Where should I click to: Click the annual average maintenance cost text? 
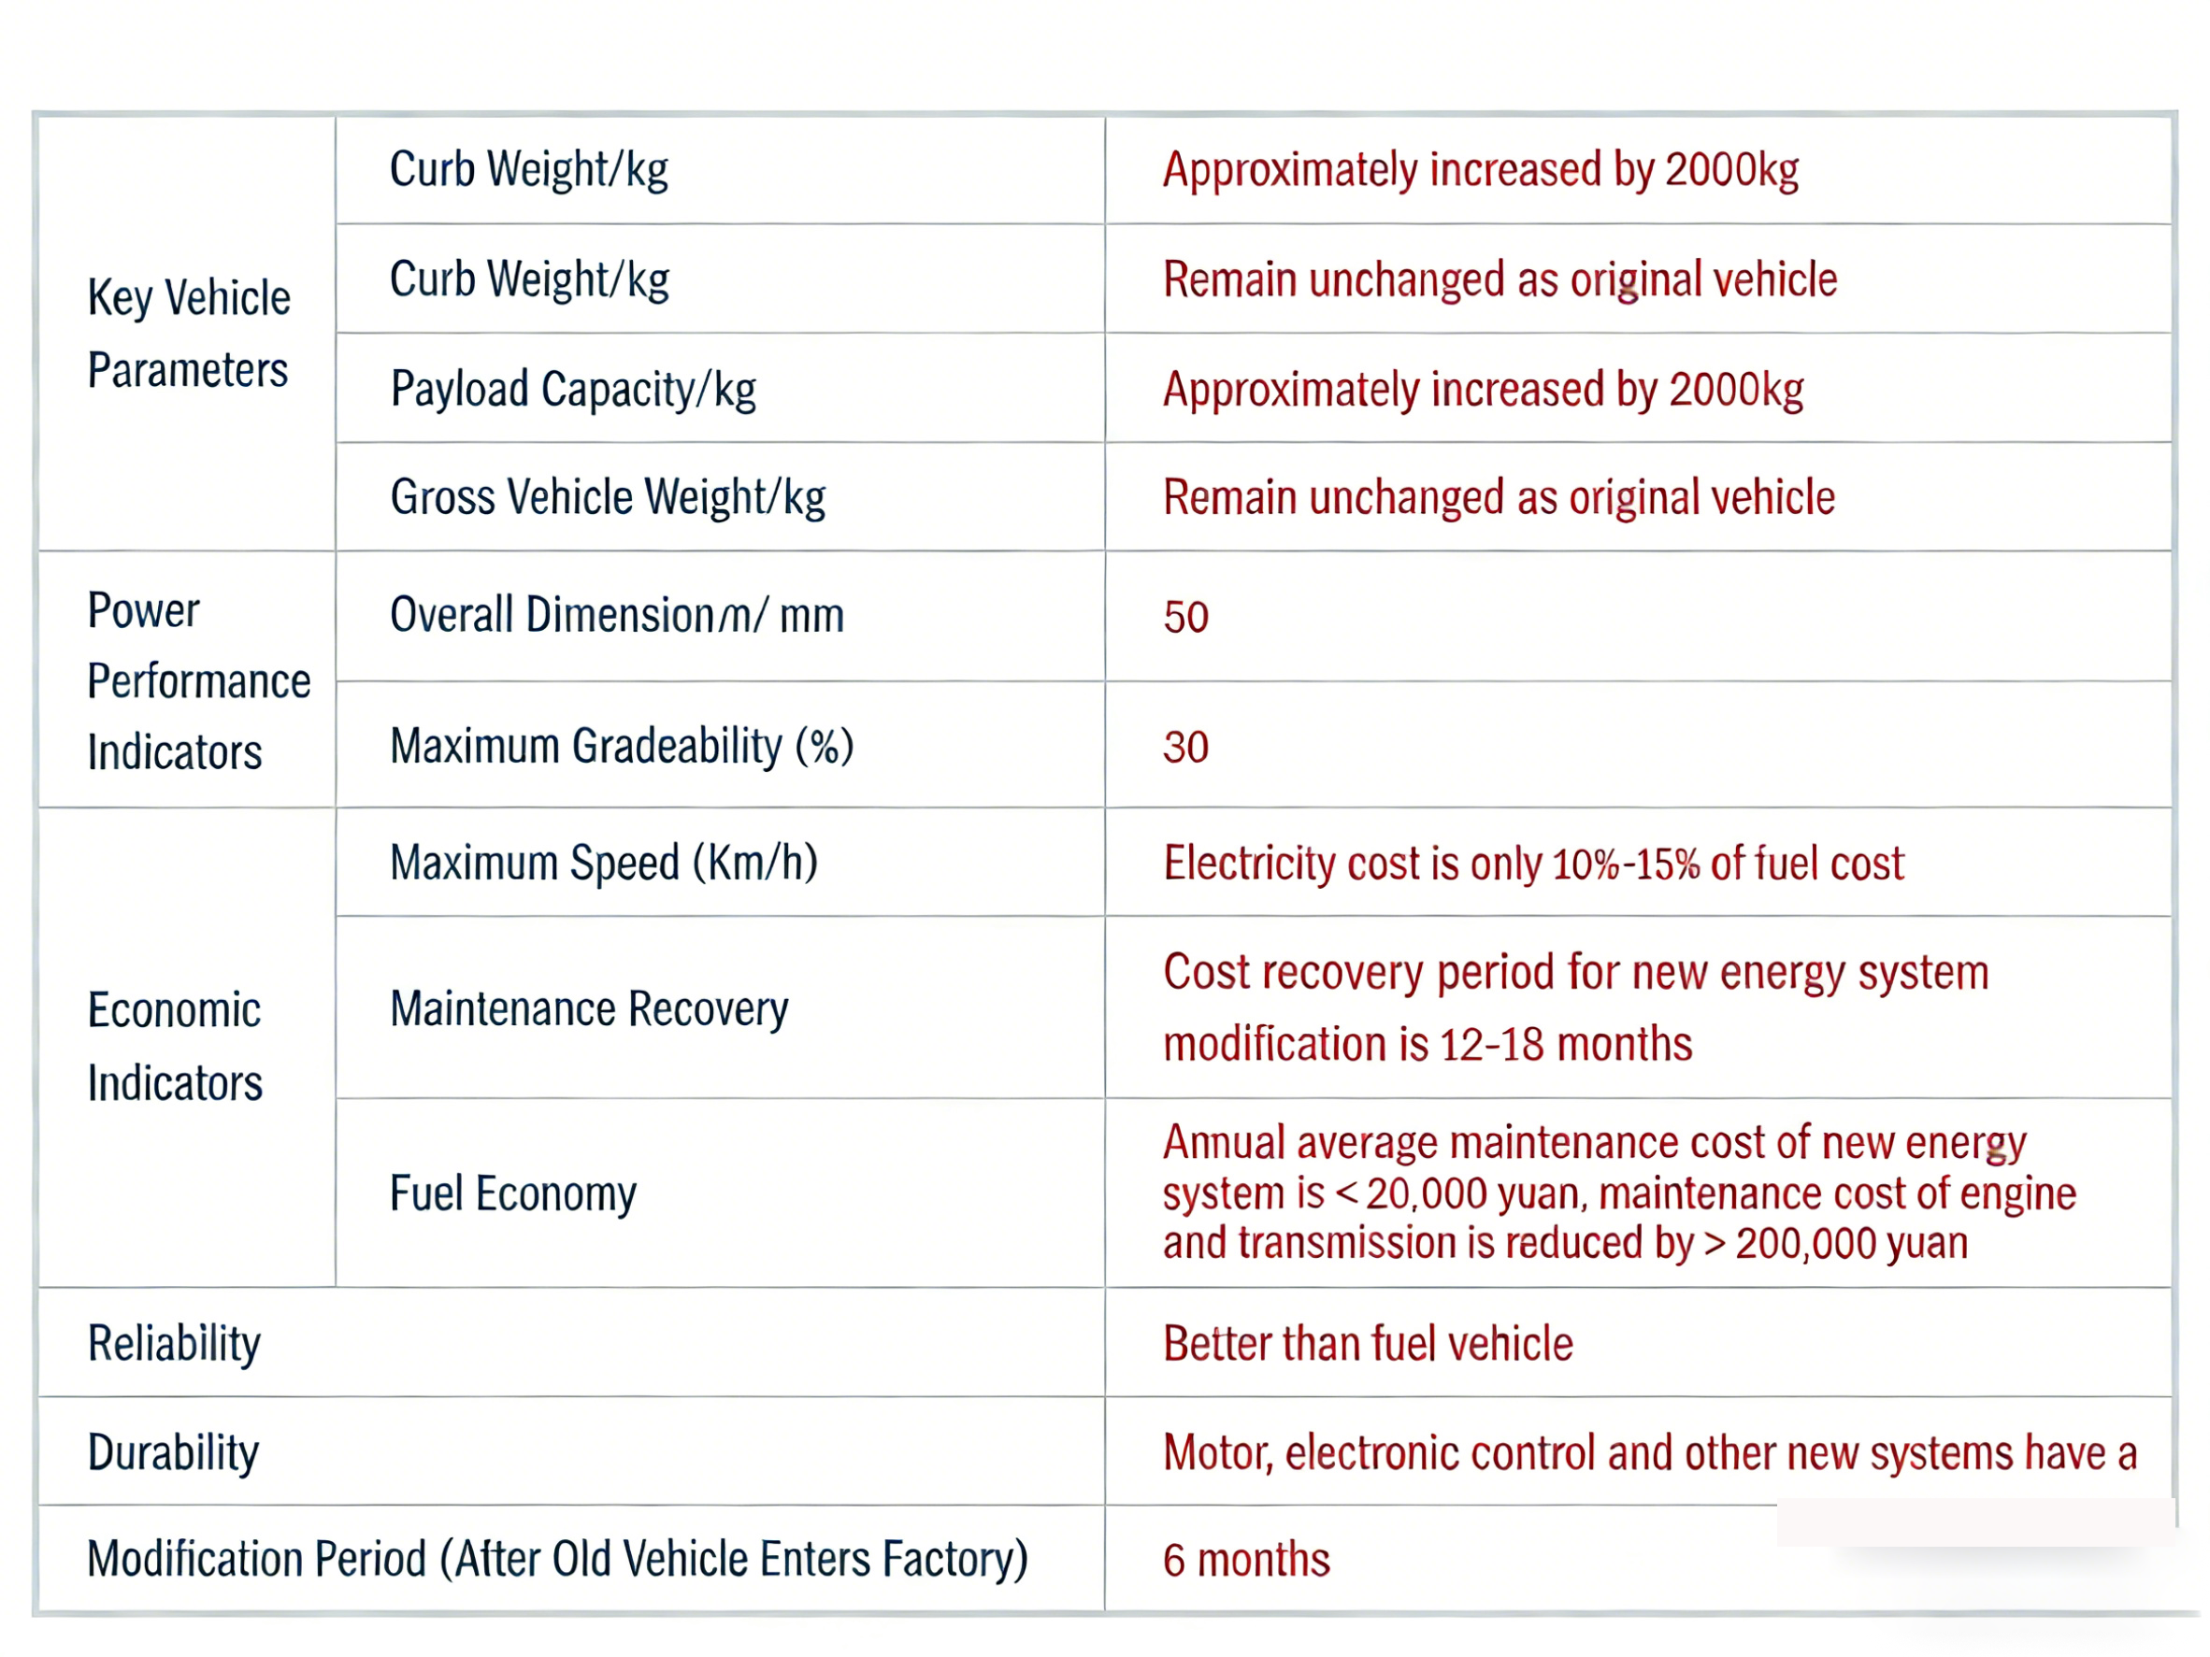(x=1618, y=1193)
